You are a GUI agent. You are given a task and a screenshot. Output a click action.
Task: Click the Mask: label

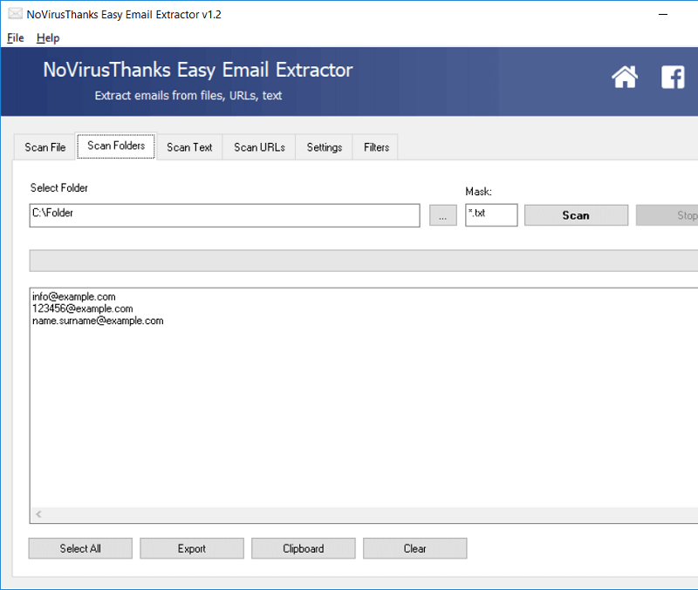tap(478, 192)
